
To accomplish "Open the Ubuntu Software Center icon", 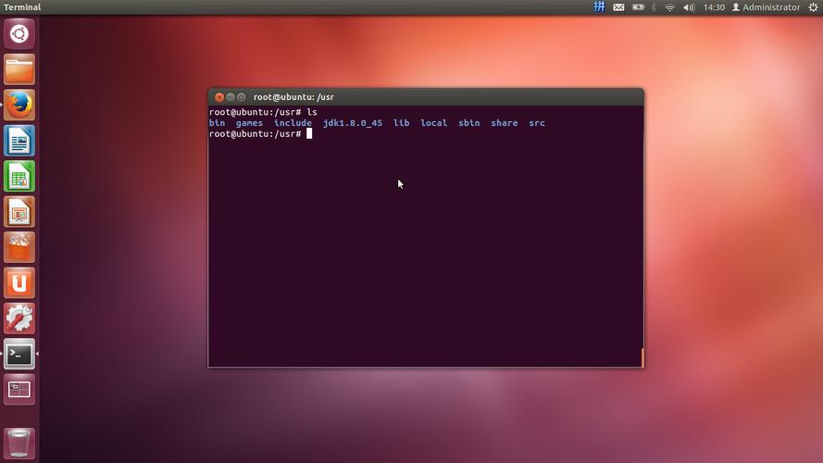I will (19, 247).
